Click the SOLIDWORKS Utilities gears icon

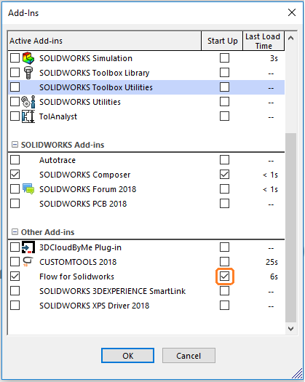28,102
